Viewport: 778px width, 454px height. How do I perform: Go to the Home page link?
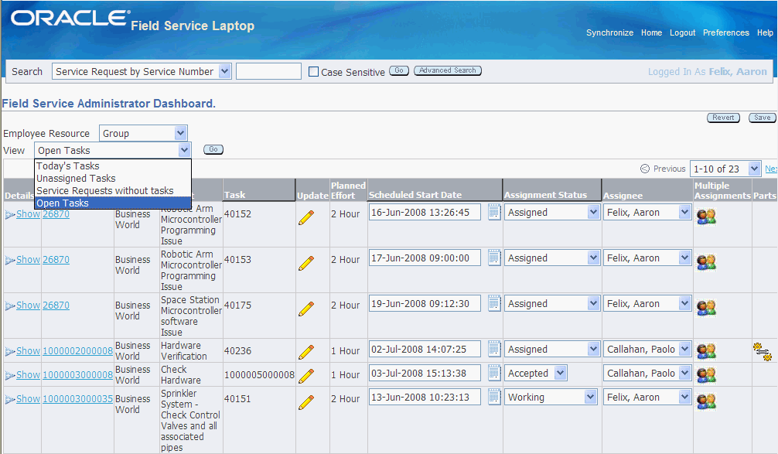(651, 32)
